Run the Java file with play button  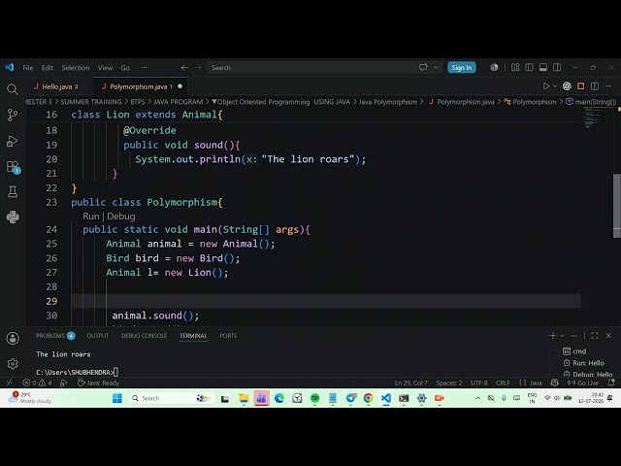pos(545,86)
